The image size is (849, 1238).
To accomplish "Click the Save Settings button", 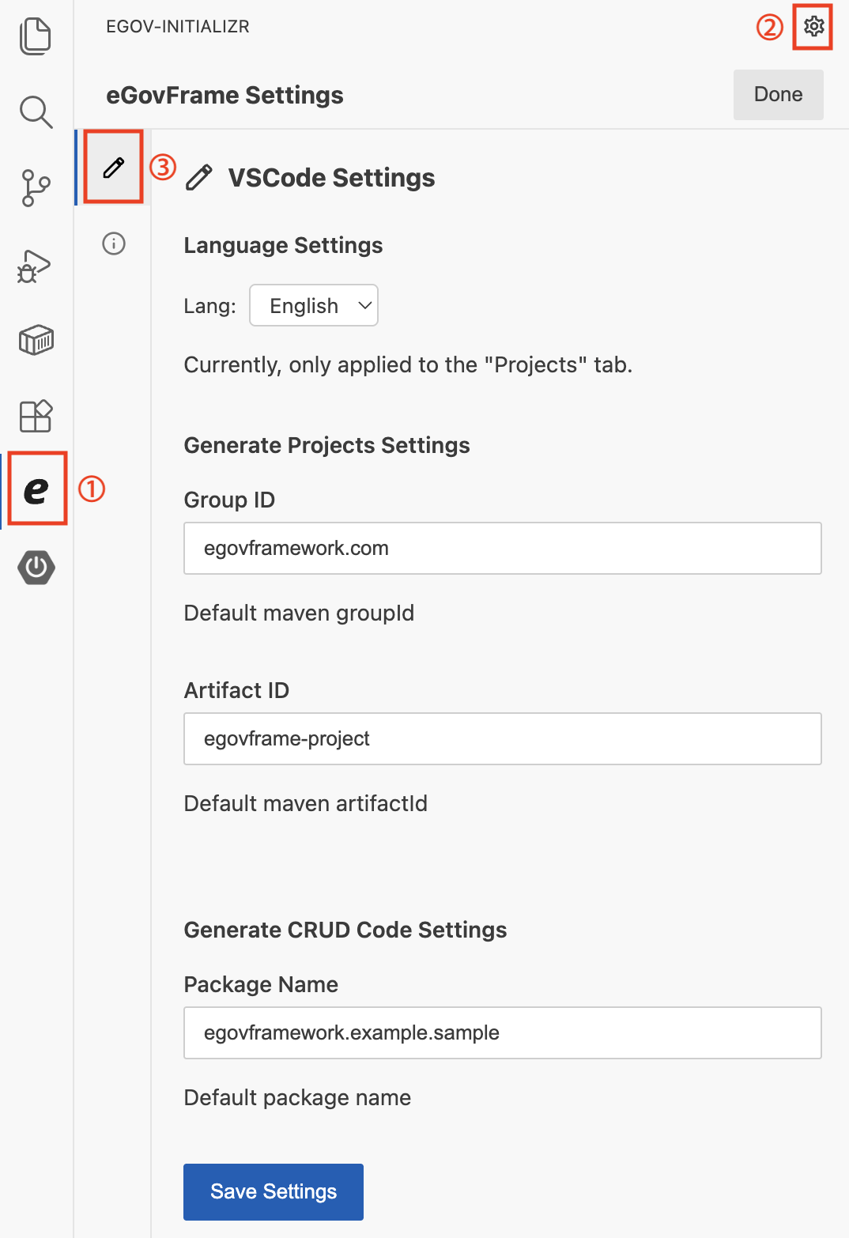I will point(274,1191).
